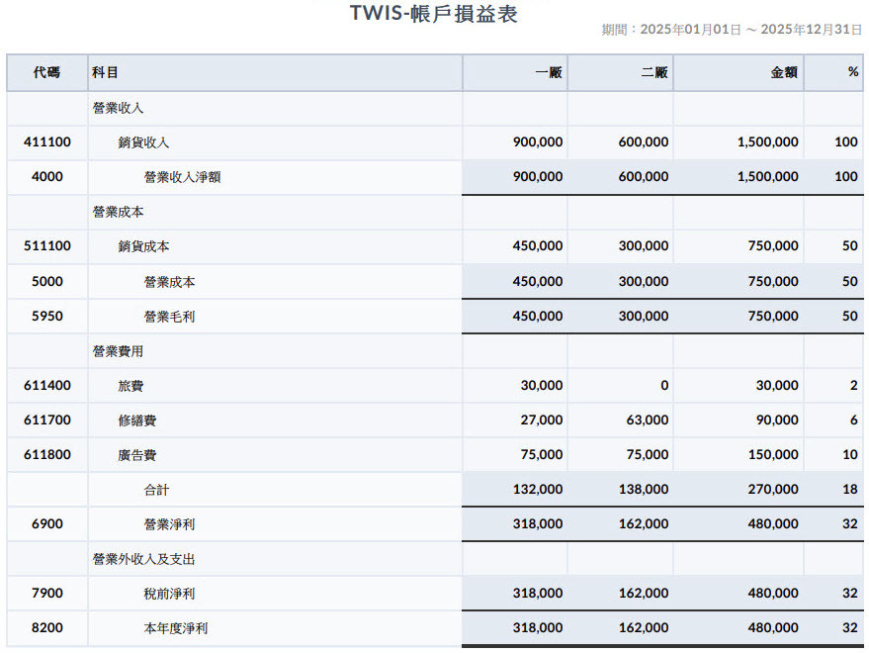Click the 營業費用 section heading
This screenshot has height=653, width=869.
click(118, 351)
